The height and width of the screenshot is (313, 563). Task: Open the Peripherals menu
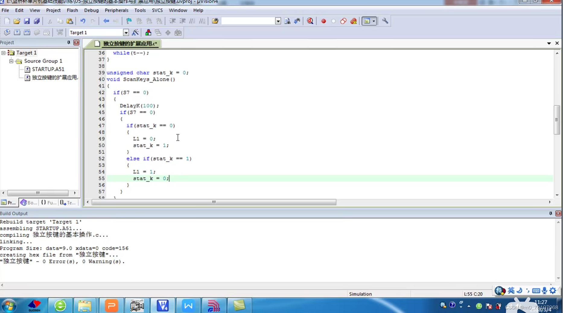[x=116, y=10]
